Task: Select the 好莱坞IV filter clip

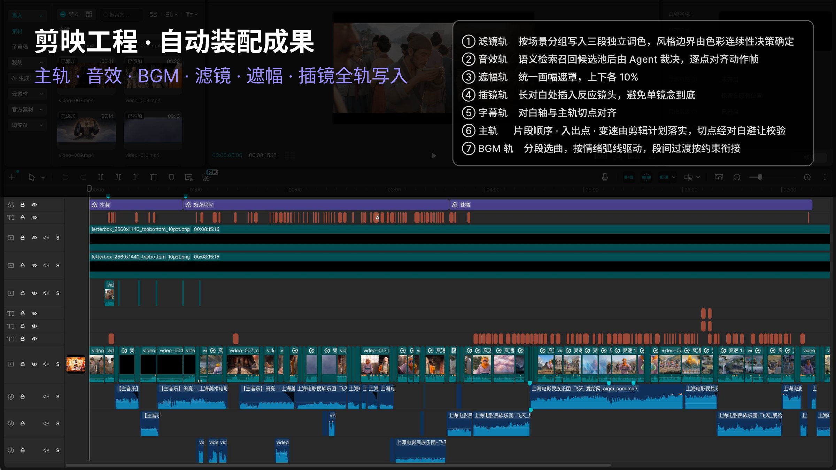Action: point(316,205)
